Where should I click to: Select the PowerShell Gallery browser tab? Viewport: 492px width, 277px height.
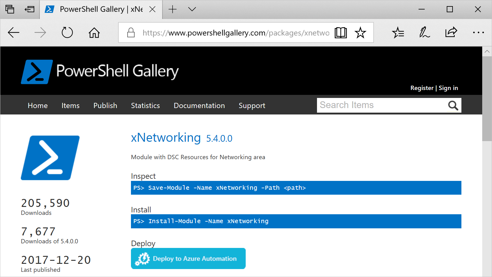(95, 9)
